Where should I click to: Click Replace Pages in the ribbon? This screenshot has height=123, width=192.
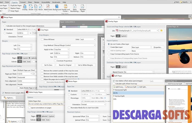[x=14, y=8]
